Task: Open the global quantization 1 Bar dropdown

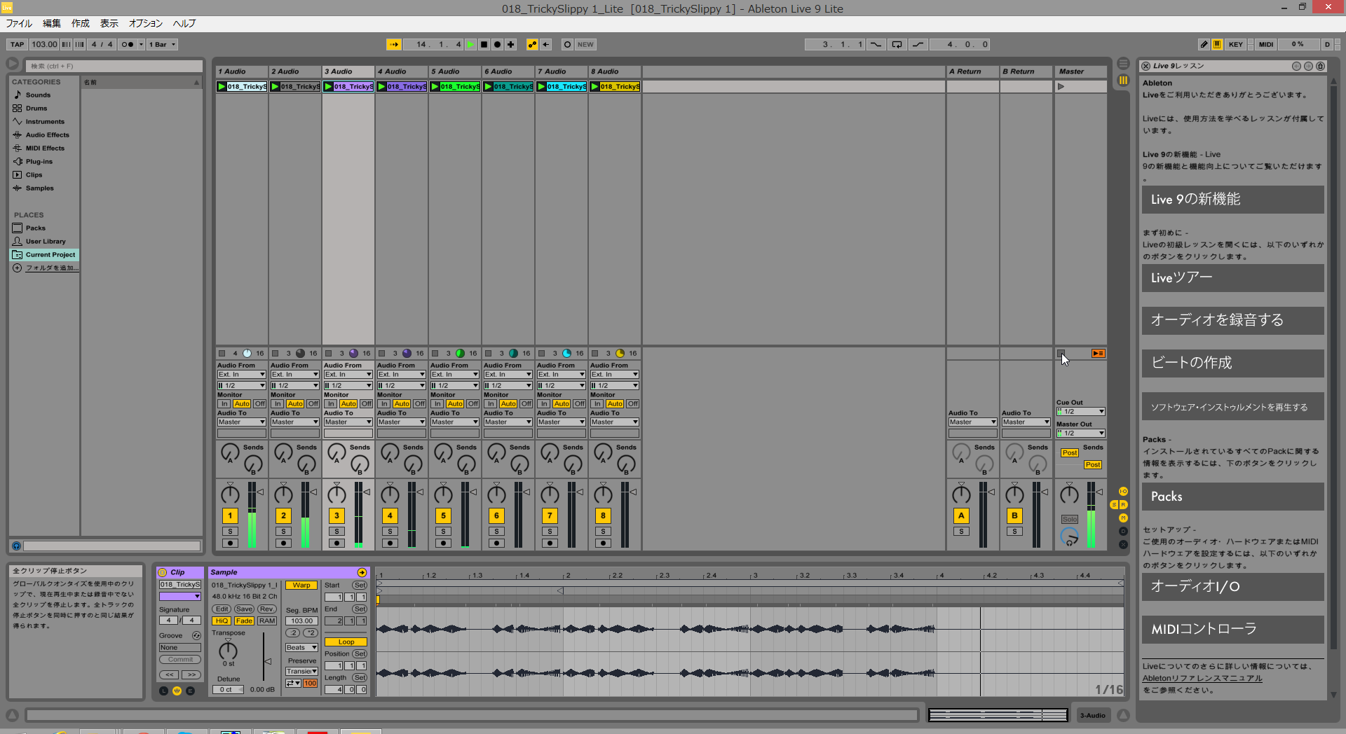Action: (x=162, y=44)
